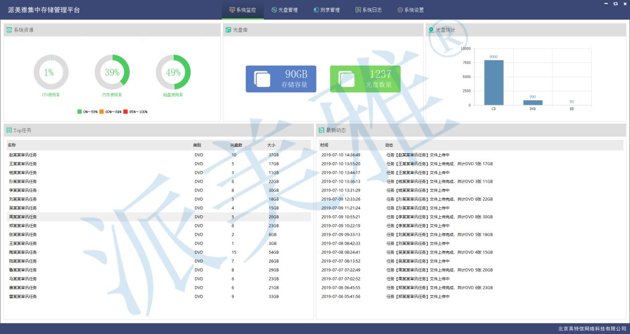Click the 33GB size cell in Top任务
The image size is (630, 334).
pyautogui.click(x=274, y=297)
